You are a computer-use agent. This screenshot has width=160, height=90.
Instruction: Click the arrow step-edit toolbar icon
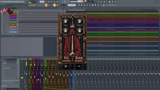tap(49, 5)
